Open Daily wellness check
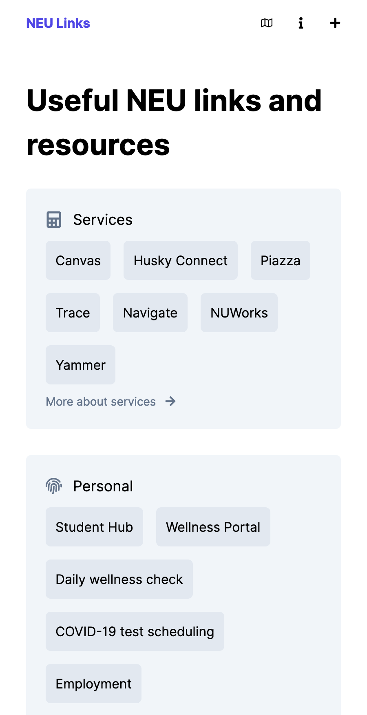The image size is (367, 715). 119,579
